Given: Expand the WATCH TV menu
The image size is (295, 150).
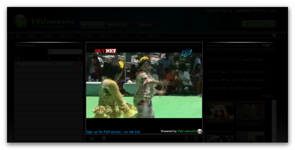Looking at the screenshot, I should pos(92,25).
